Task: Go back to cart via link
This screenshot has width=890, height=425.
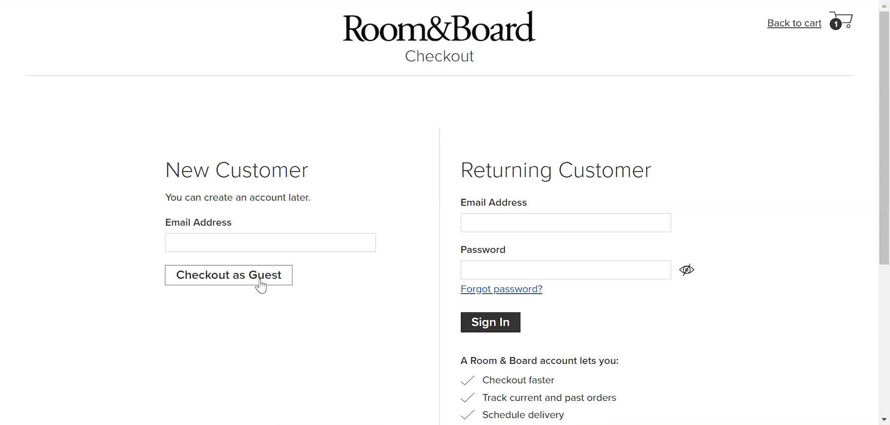Action: pyautogui.click(x=794, y=23)
